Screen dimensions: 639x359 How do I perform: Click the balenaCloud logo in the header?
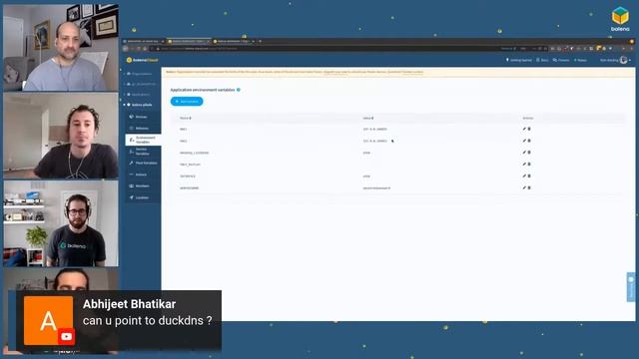[x=142, y=60]
